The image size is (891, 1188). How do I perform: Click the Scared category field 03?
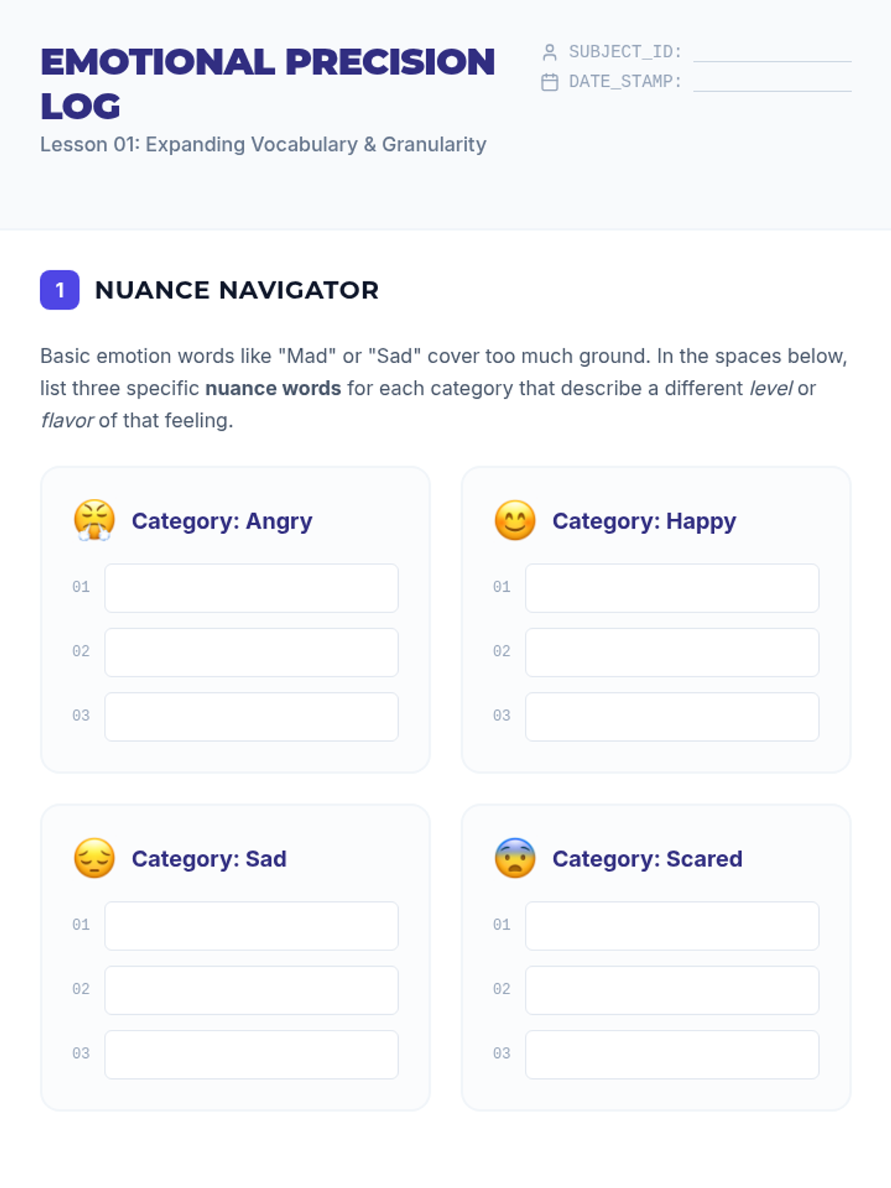click(672, 1054)
